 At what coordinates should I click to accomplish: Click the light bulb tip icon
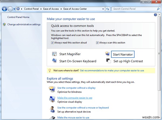coord(50,71)
